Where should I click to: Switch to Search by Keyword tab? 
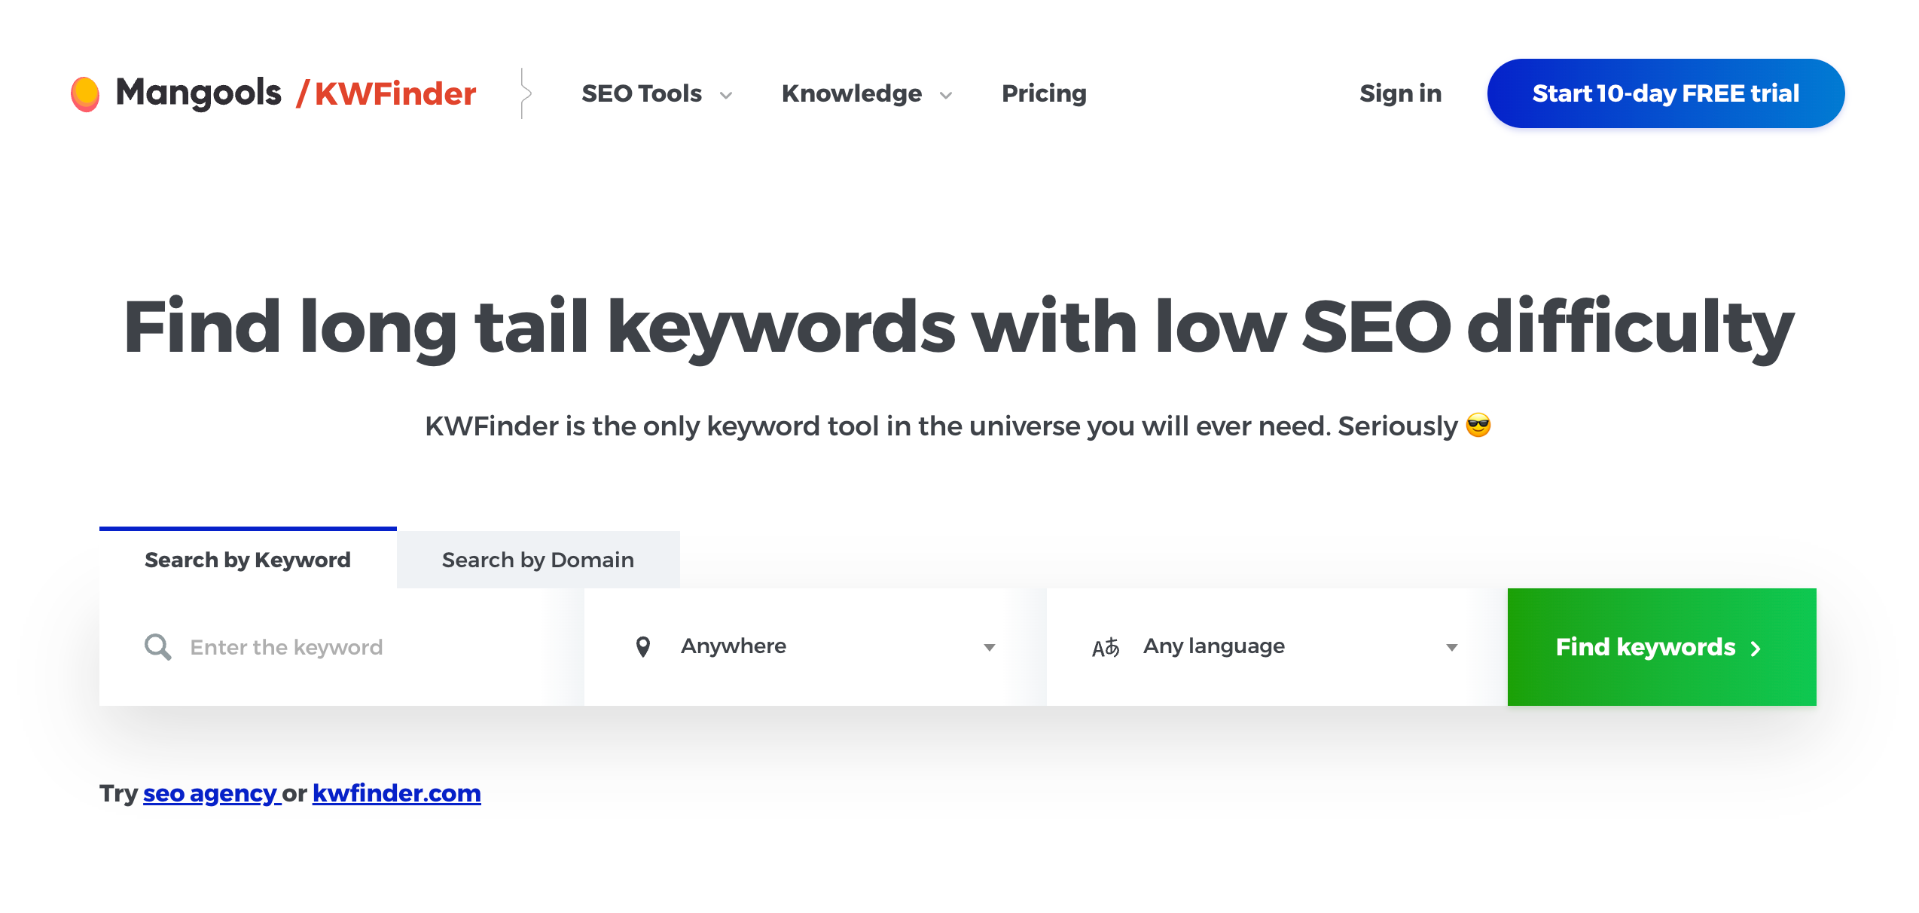click(246, 559)
